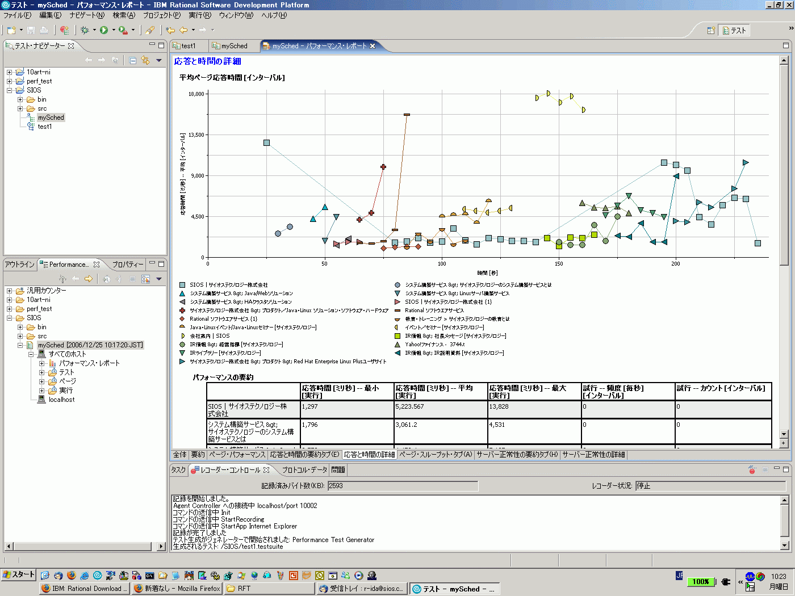Switch to the mySched editor tab

pyautogui.click(x=234, y=46)
